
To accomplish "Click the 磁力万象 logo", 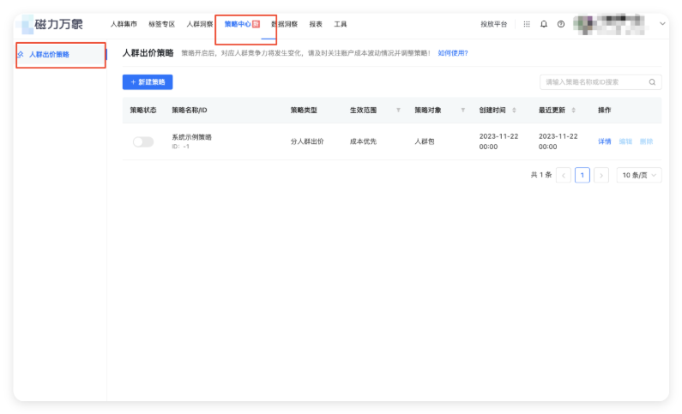I will (51, 24).
